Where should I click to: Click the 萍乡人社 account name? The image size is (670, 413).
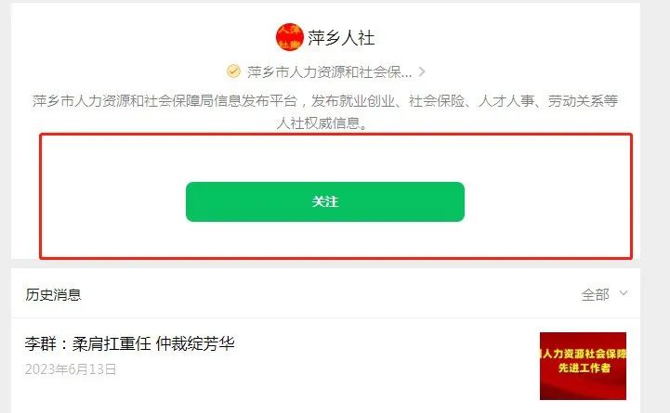[x=341, y=38]
